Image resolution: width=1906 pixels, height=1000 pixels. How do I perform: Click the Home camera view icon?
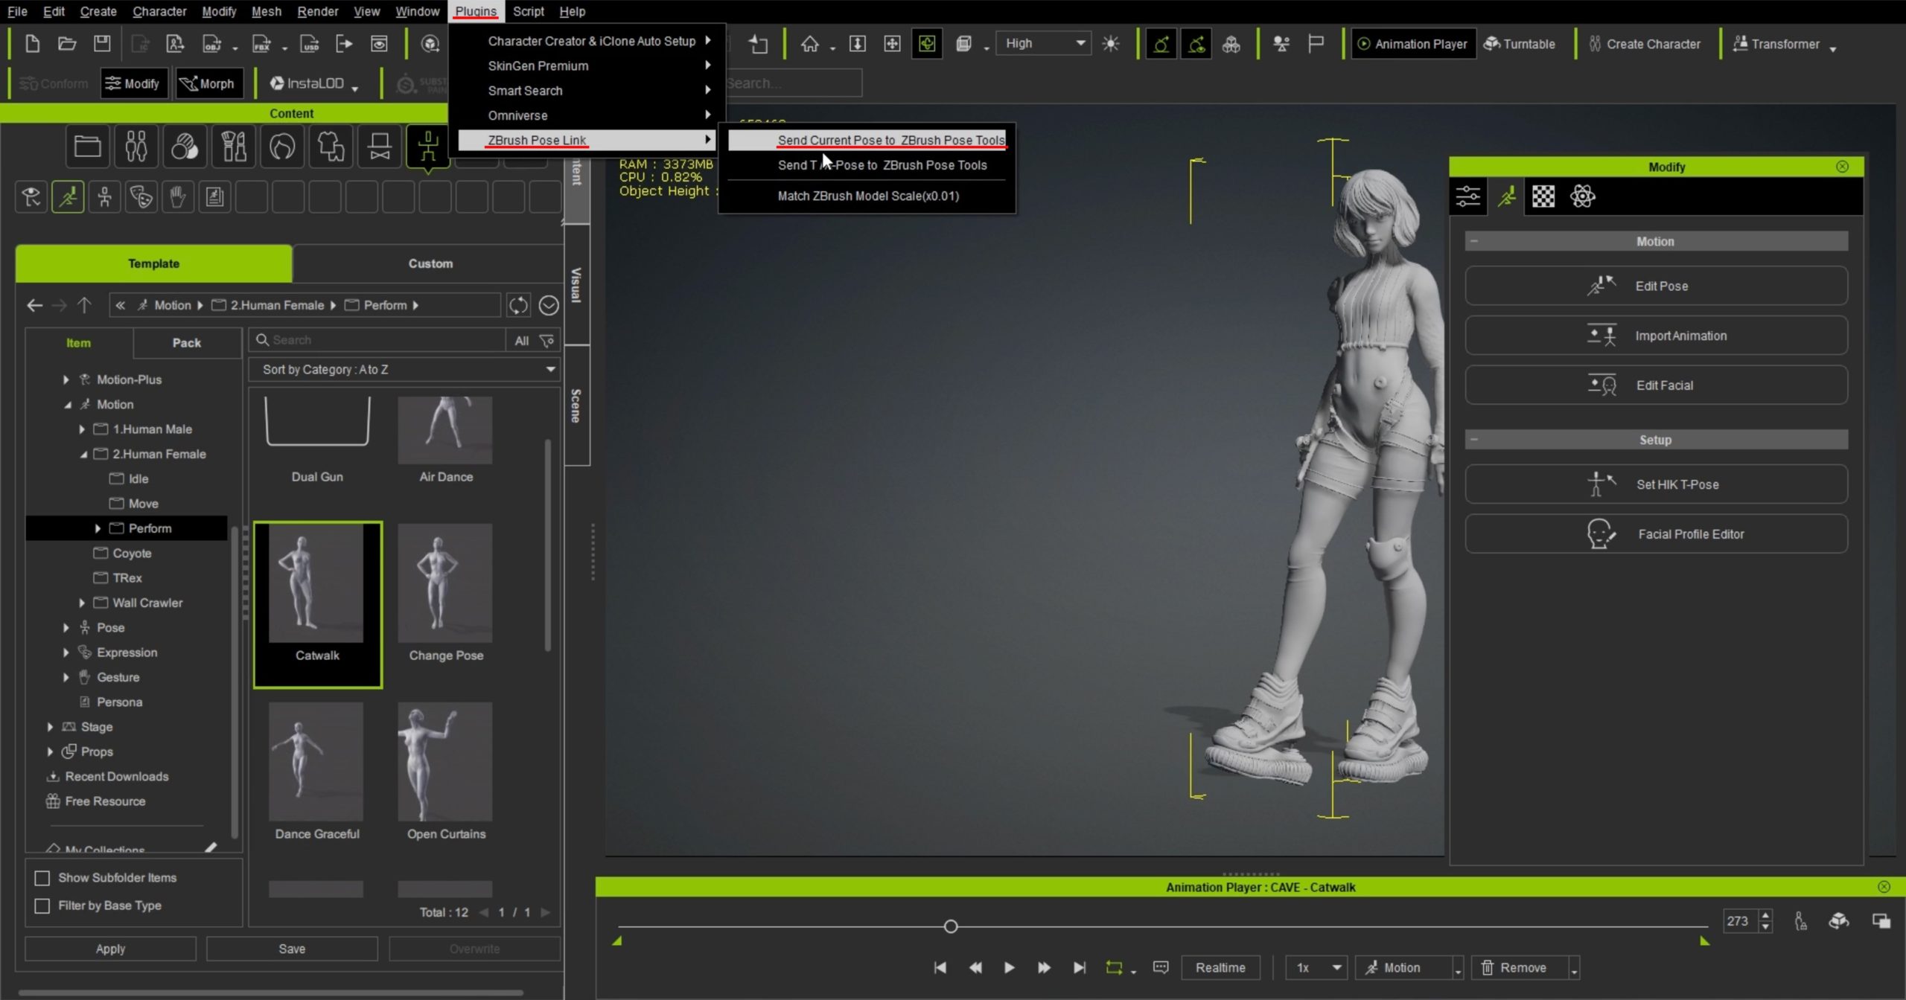809,44
